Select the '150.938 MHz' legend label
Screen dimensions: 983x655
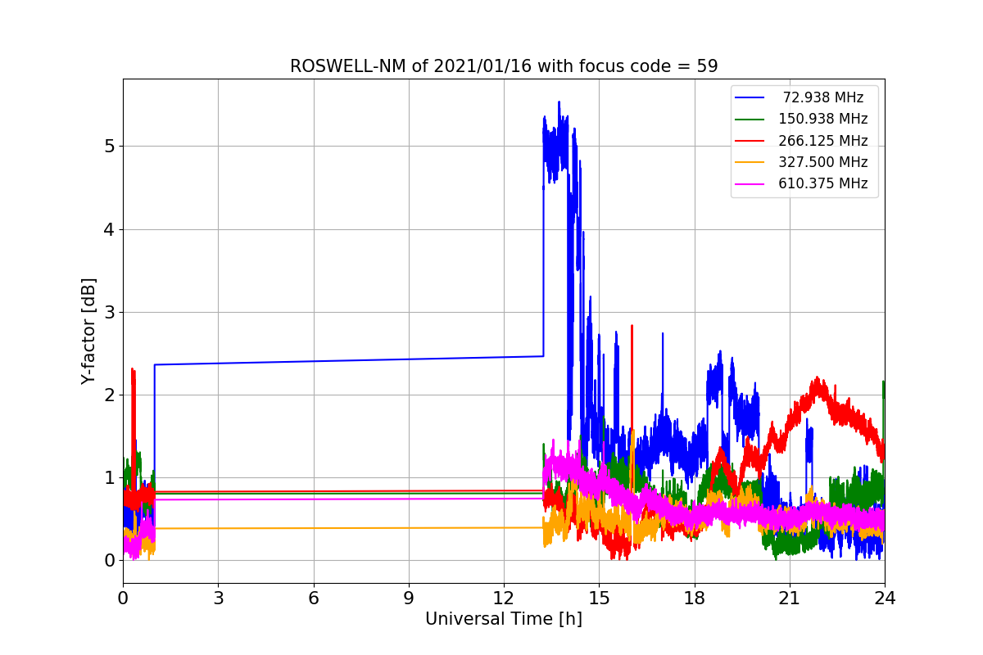coord(823,119)
